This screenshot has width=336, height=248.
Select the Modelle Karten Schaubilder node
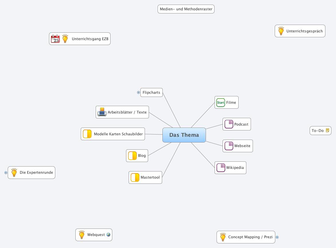click(x=118, y=134)
